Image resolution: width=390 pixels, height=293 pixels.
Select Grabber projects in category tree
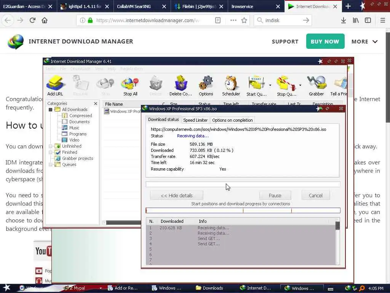(74, 158)
